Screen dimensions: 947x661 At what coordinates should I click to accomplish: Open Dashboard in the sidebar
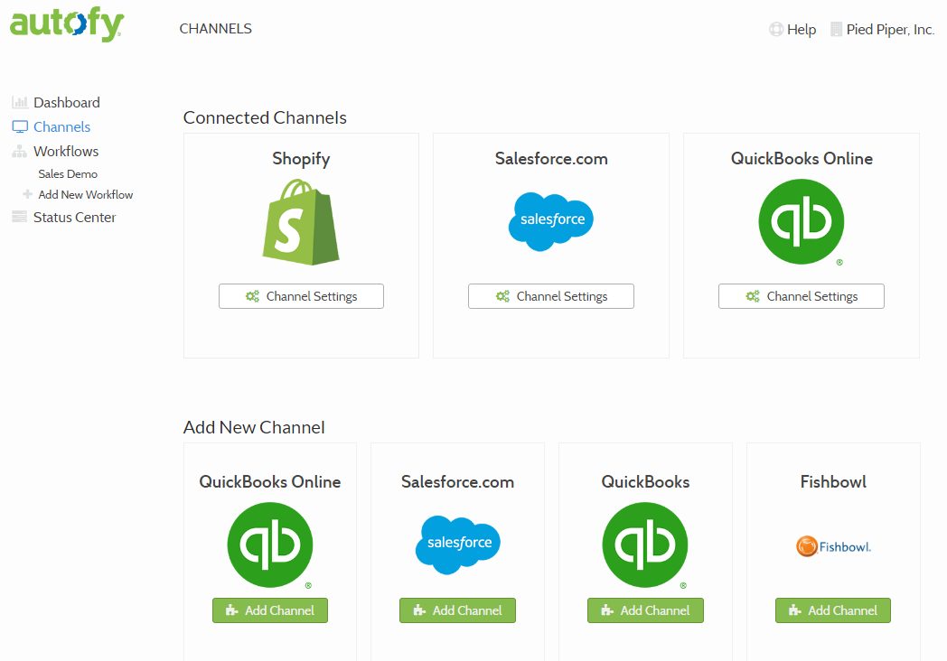click(x=67, y=102)
